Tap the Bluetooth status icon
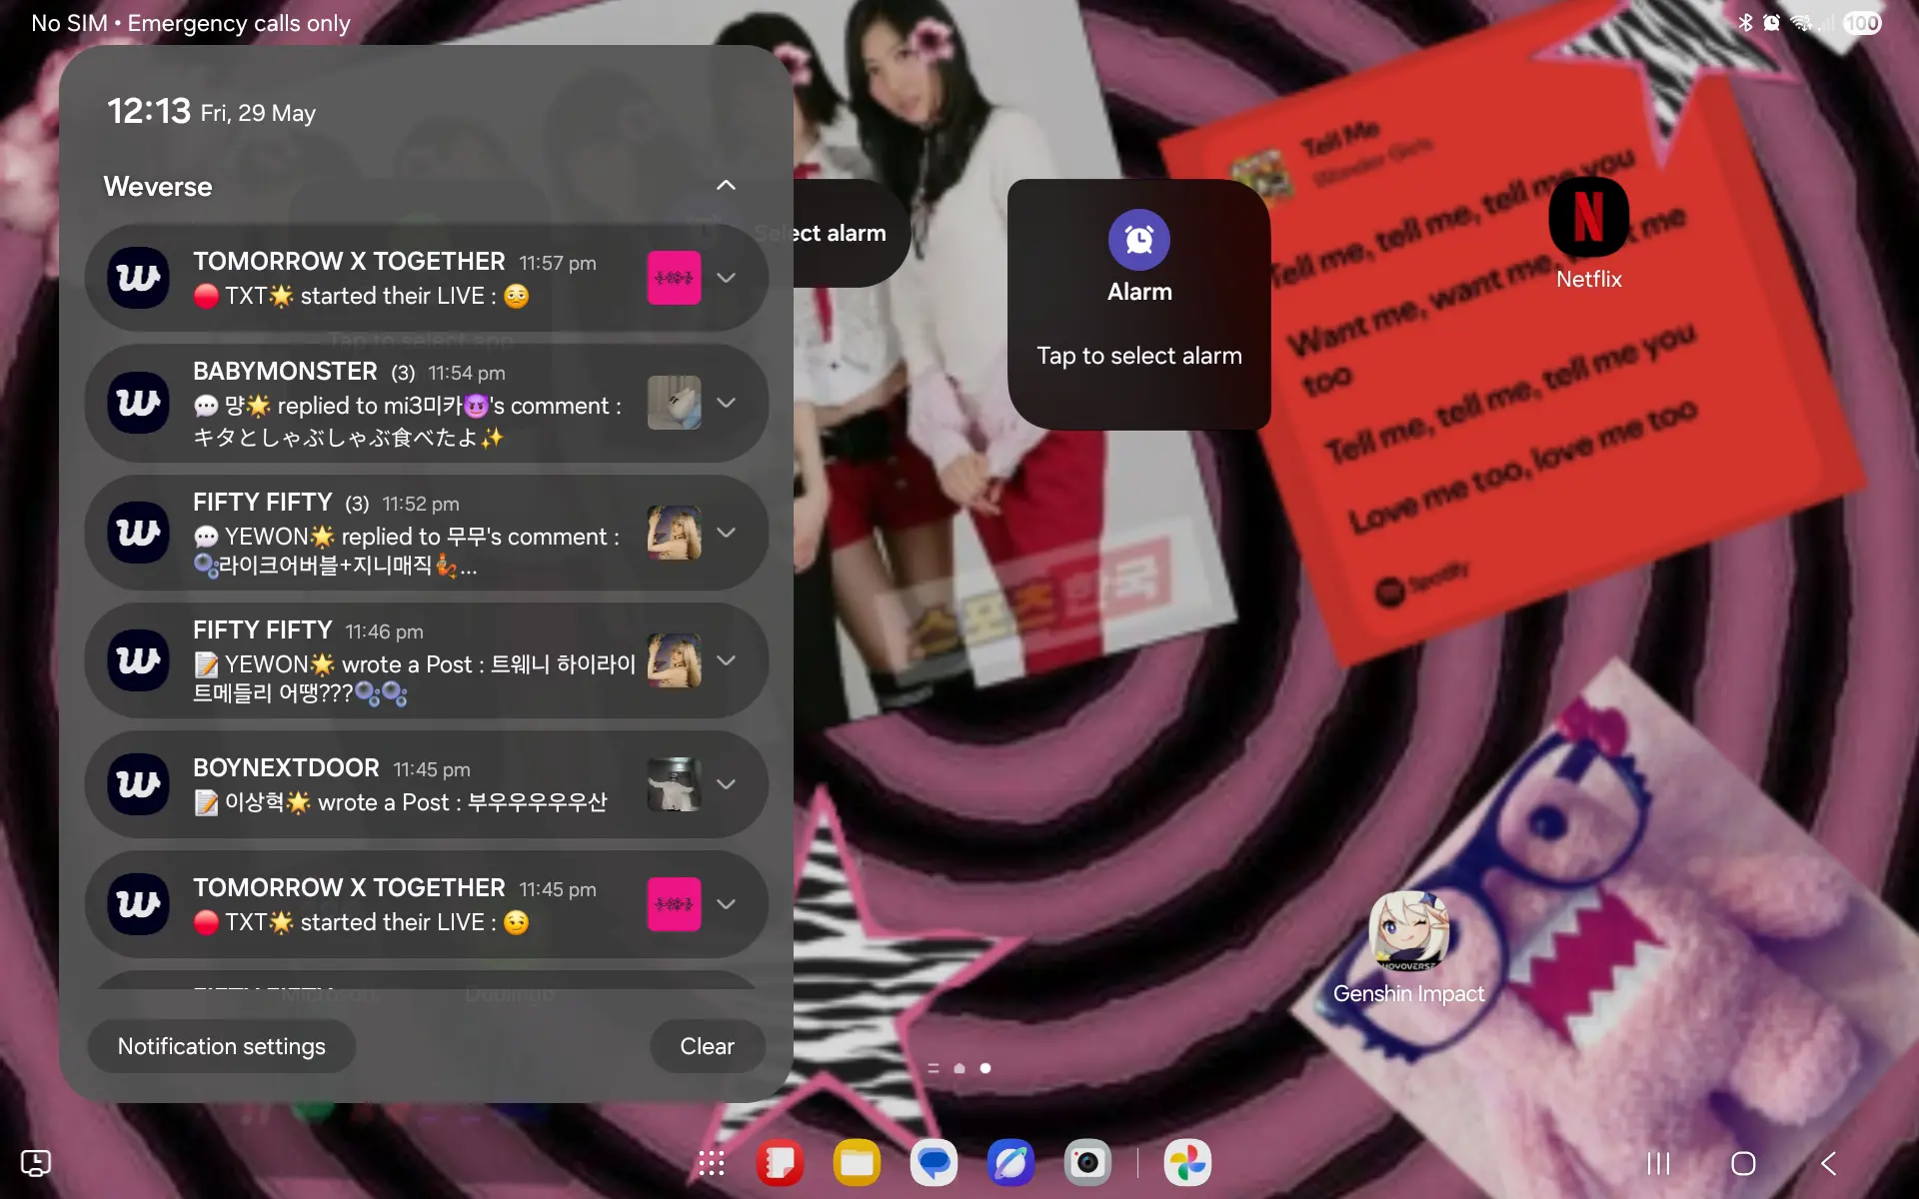The width and height of the screenshot is (1919, 1199). [1745, 23]
